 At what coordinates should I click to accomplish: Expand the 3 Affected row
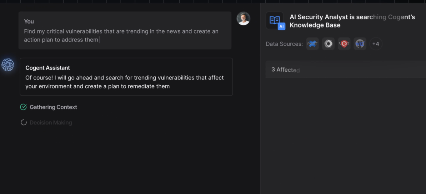[346, 70]
